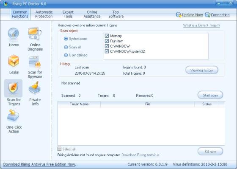Click Virus definitions 2010-3-3 15:00 text

(200, 164)
